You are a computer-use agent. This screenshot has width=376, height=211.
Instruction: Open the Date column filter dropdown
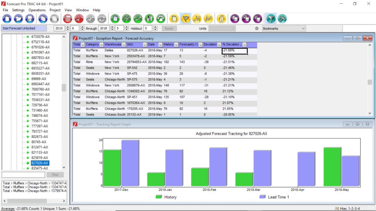160,45
